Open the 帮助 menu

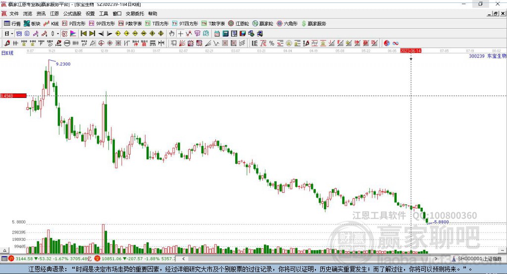[x=152, y=13]
